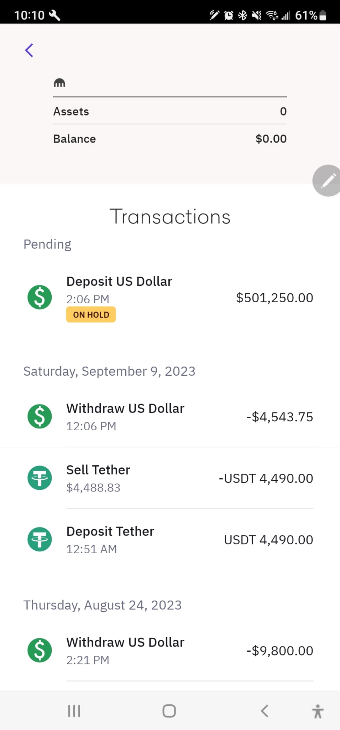Tap dollar icon of $4,543.75 withdrawal
Image resolution: width=340 pixels, height=730 pixels.
click(x=40, y=416)
